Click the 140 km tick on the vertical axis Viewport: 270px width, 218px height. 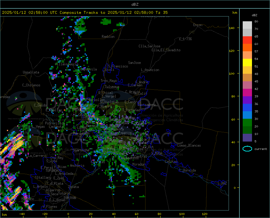(x=232, y=28)
